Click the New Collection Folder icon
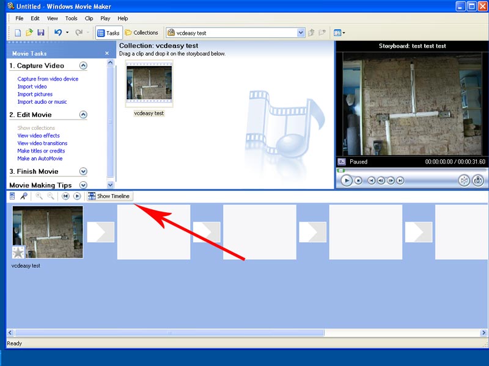The width and height of the screenshot is (489, 366). tap(322, 33)
